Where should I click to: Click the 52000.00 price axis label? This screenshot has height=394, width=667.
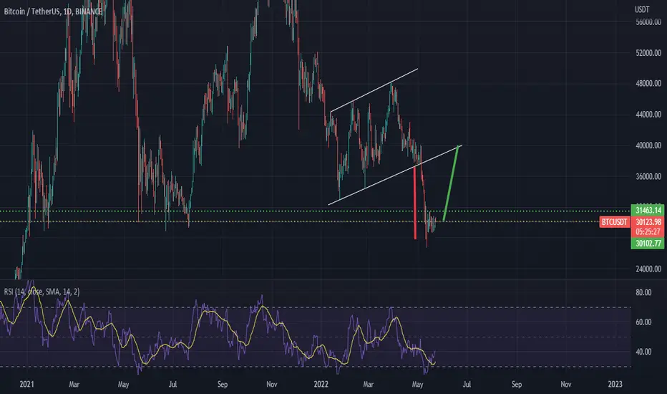coord(648,53)
